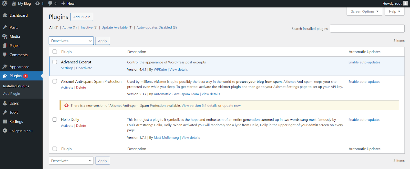The width and height of the screenshot is (410, 169).
Task: Focus the Search installed plugins field
Action: coord(367,28)
